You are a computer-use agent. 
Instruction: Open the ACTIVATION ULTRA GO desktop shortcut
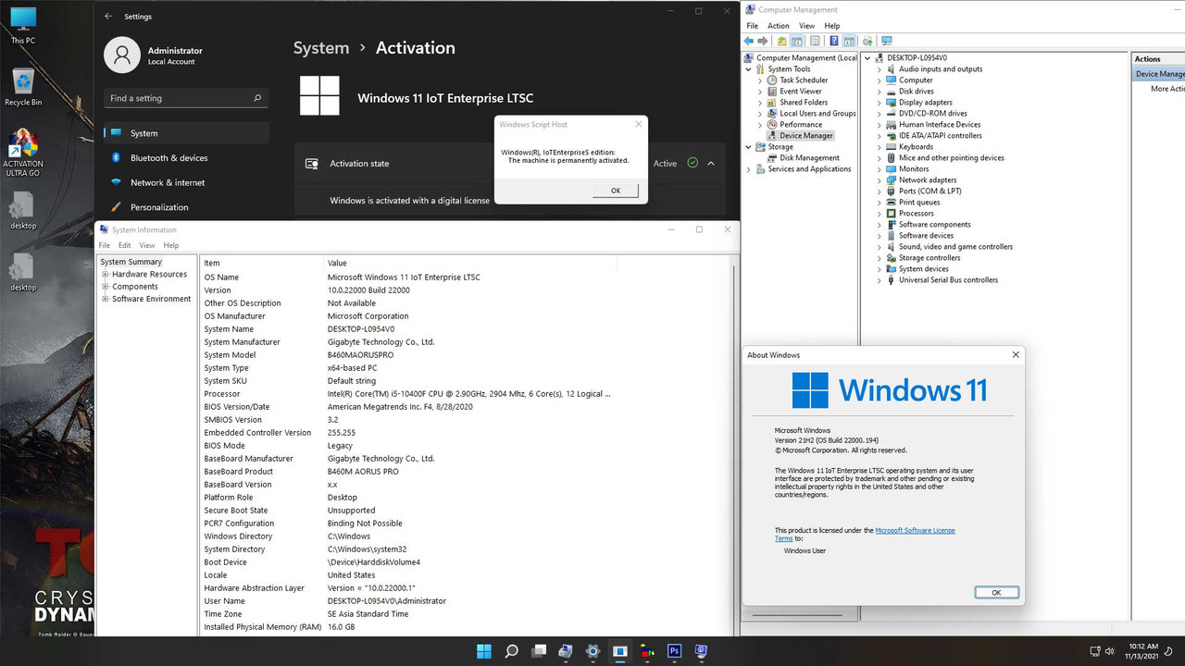click(x=23, y=154)
